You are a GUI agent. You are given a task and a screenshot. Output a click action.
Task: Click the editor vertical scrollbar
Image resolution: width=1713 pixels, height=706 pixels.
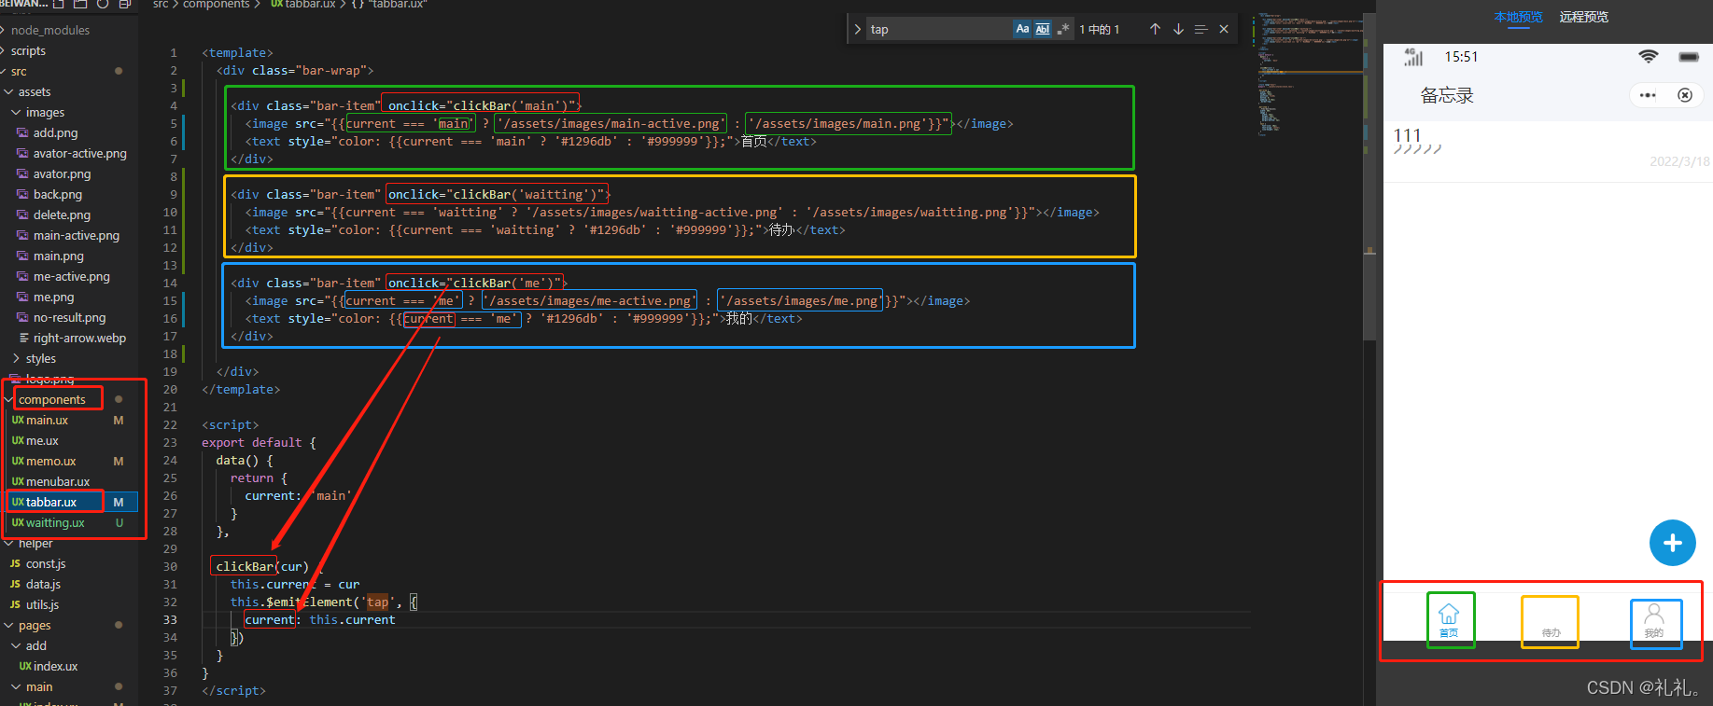tap(1369, 177)
